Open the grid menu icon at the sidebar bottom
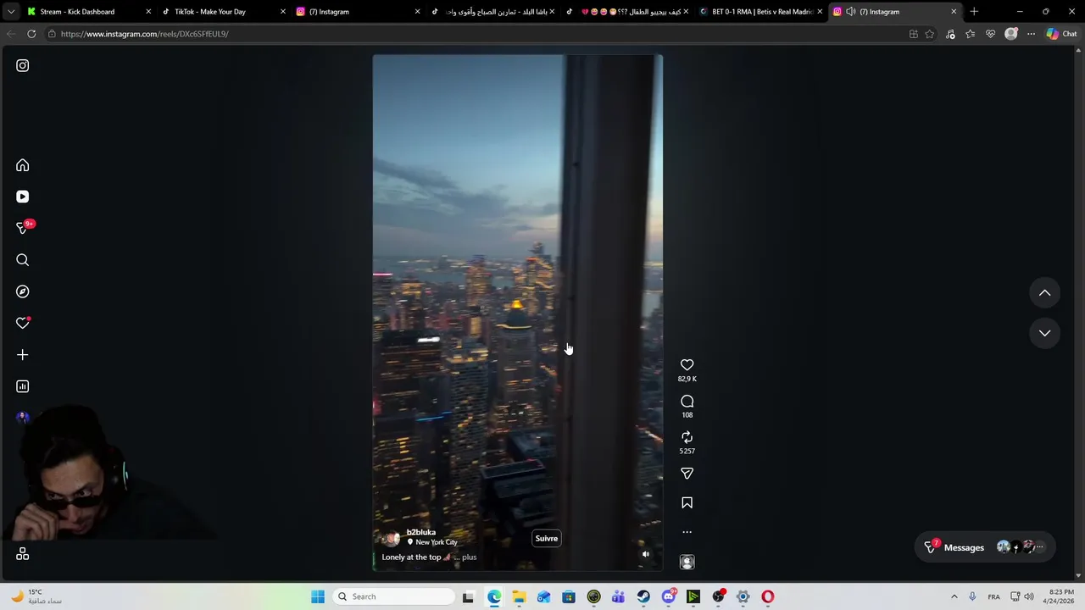 (23, 554)
